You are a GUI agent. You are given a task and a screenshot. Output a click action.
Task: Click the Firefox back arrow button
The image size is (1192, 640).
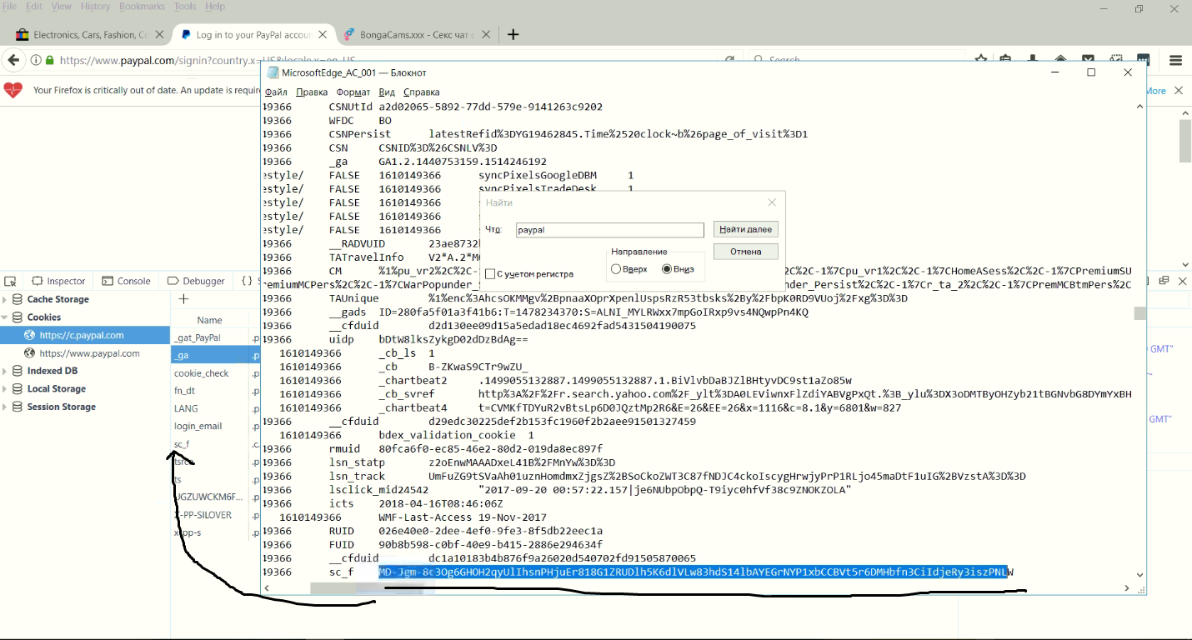[x=13, y=60]
